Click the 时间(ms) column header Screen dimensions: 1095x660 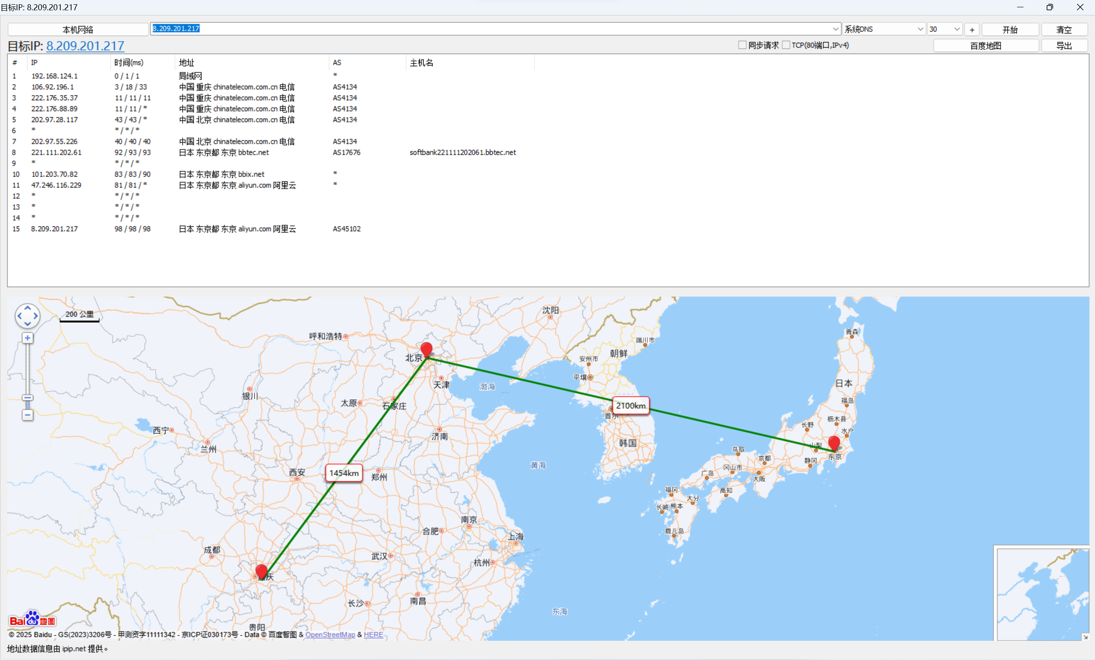(x=129, y=62)
